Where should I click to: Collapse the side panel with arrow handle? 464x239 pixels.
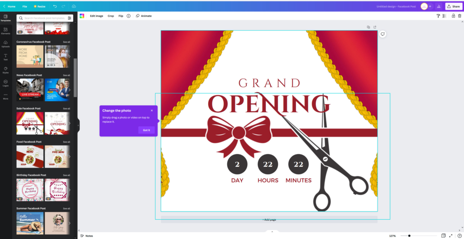pos(78,125)
